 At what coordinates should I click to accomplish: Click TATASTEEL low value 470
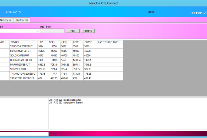pyautogui.click(x=78, y=78)
